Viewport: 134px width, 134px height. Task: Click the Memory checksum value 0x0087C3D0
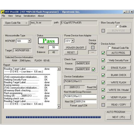[x=83, y=69]
